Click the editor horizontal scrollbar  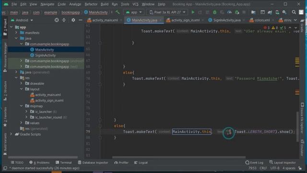click(x=179, y=157)
